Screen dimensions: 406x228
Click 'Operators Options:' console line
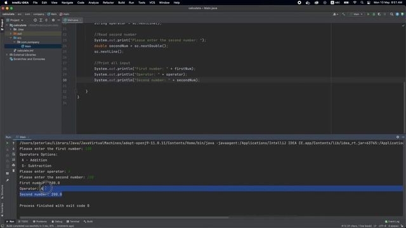point(39,155)
